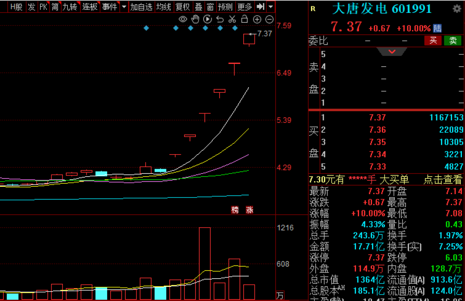Click the 点击查看 link
This screenshot has width=465, height=301.
(443, 179)
